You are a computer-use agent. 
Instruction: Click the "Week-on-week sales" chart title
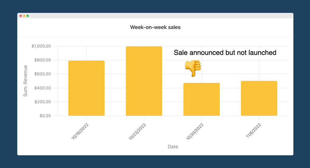155,27
